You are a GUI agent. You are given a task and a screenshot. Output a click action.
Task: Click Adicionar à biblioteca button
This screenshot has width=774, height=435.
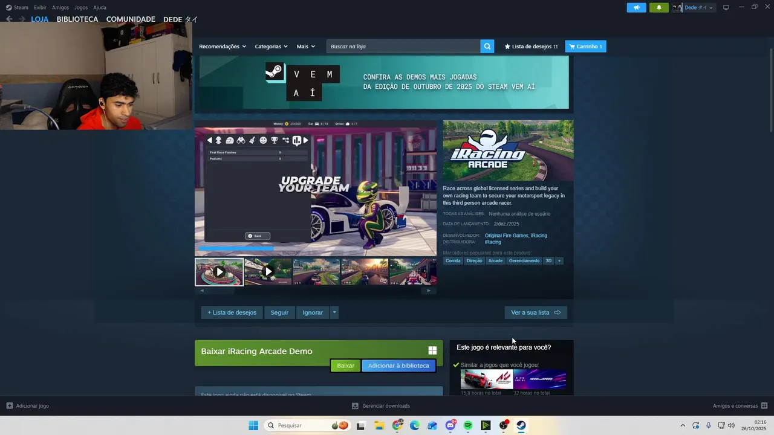pyautogui.click(x=398, y=366)
